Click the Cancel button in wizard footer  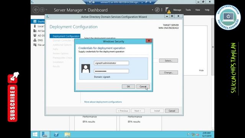172,111
